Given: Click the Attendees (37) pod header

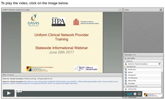Looking at the screenshot, I should [143, 55].
